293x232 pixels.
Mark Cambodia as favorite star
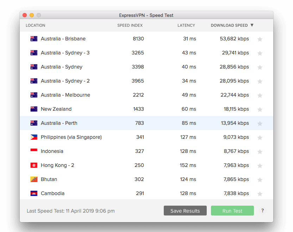point(260,194)
